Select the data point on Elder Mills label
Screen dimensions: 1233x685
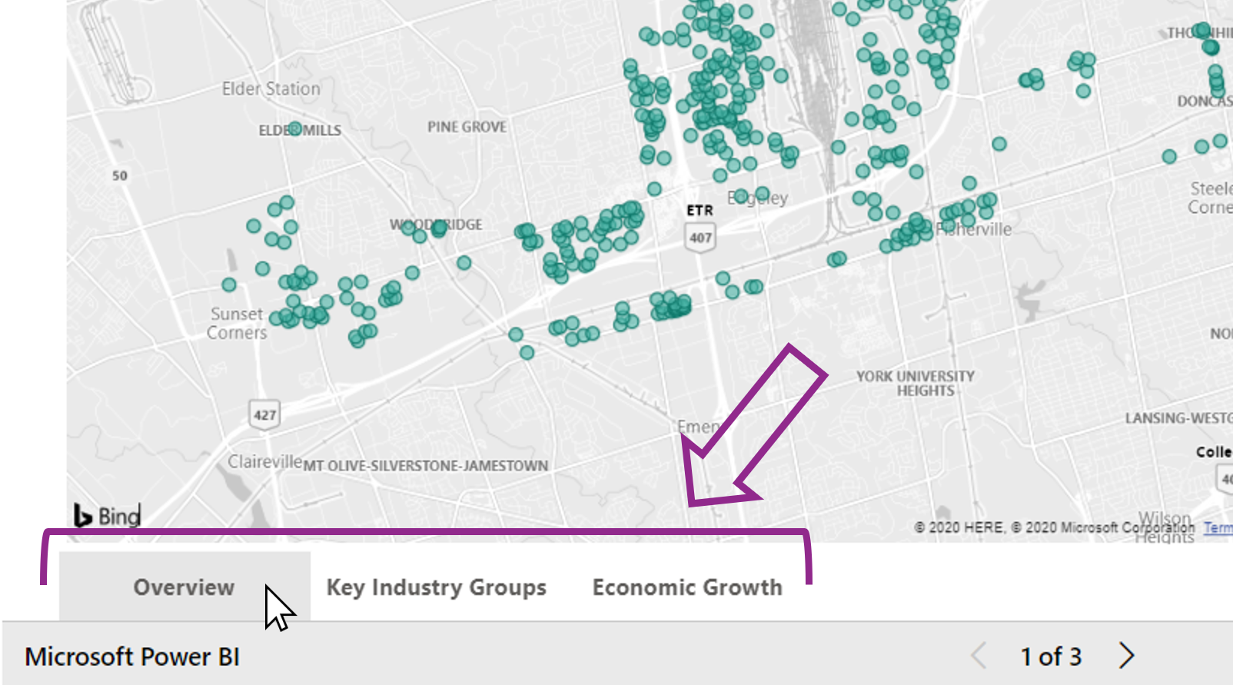295,128
